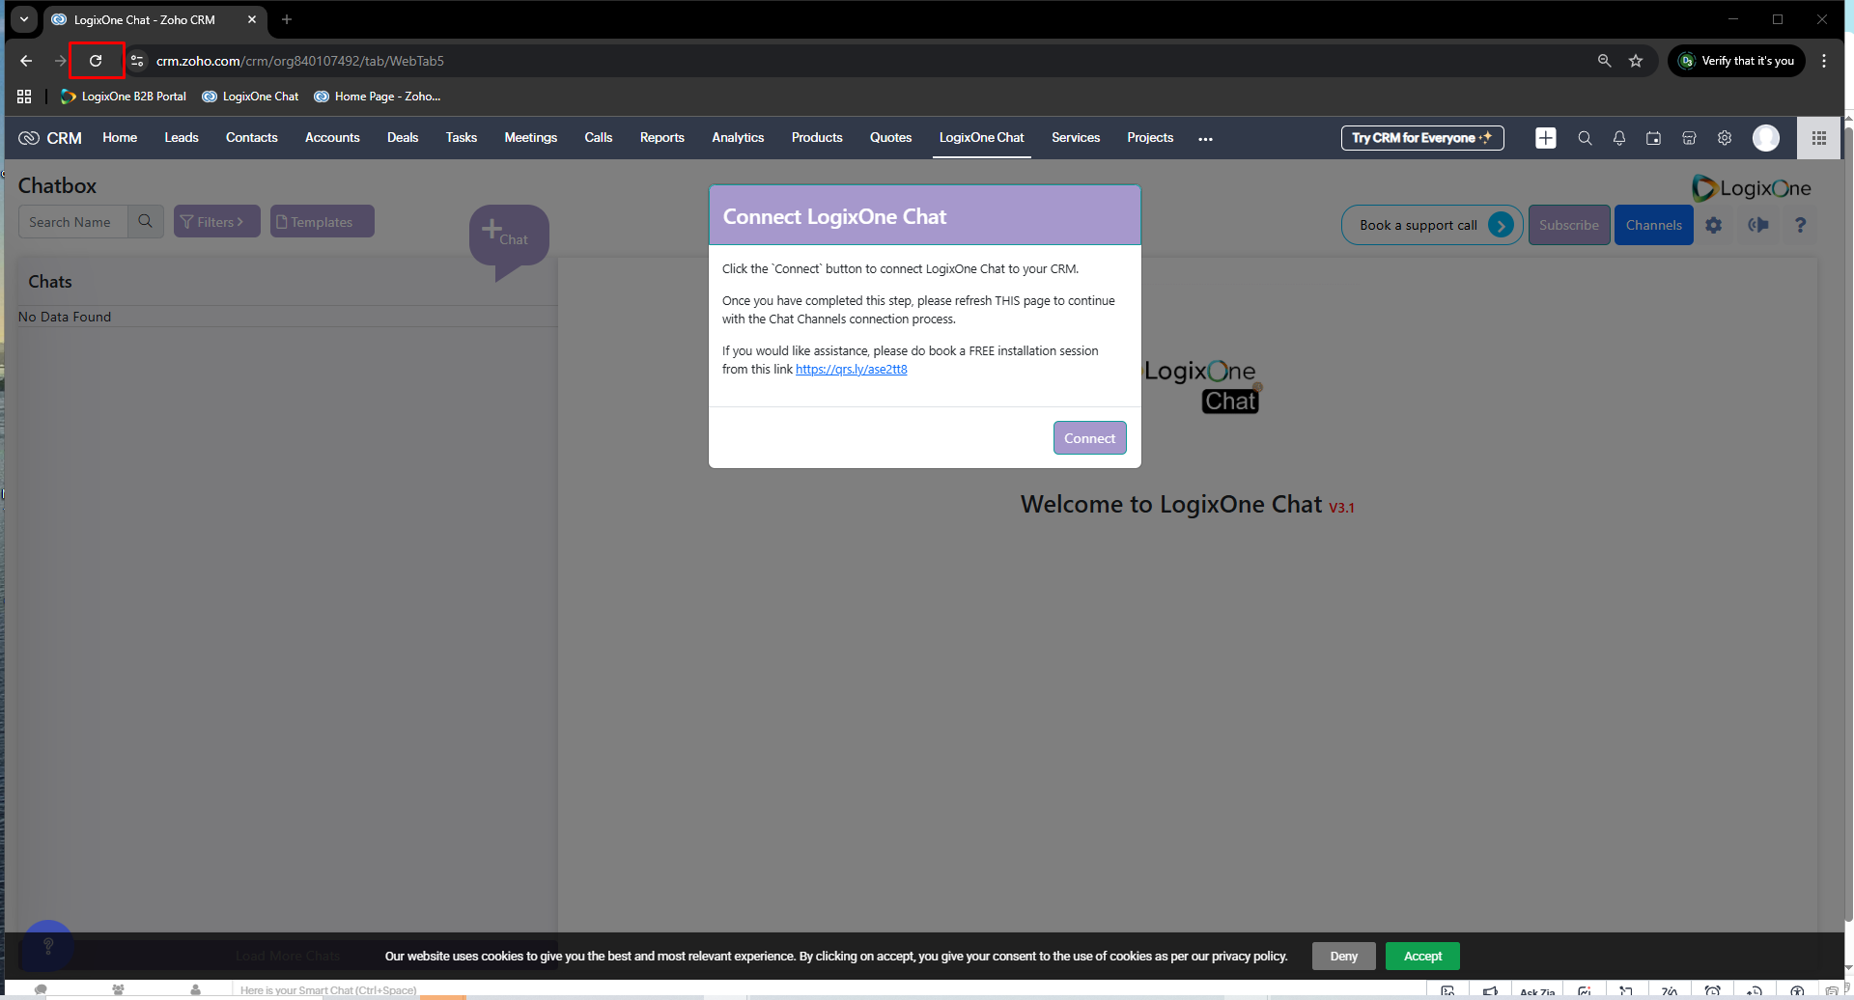Open the Services module

(x=1076, y=138)
